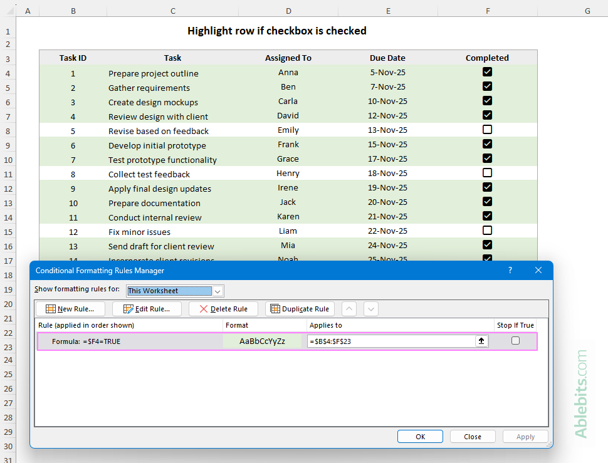Image resolution: width=608 pixels, height=463 pixels.
Task: Confirm rules with the OK button
Action: [419, 436]
